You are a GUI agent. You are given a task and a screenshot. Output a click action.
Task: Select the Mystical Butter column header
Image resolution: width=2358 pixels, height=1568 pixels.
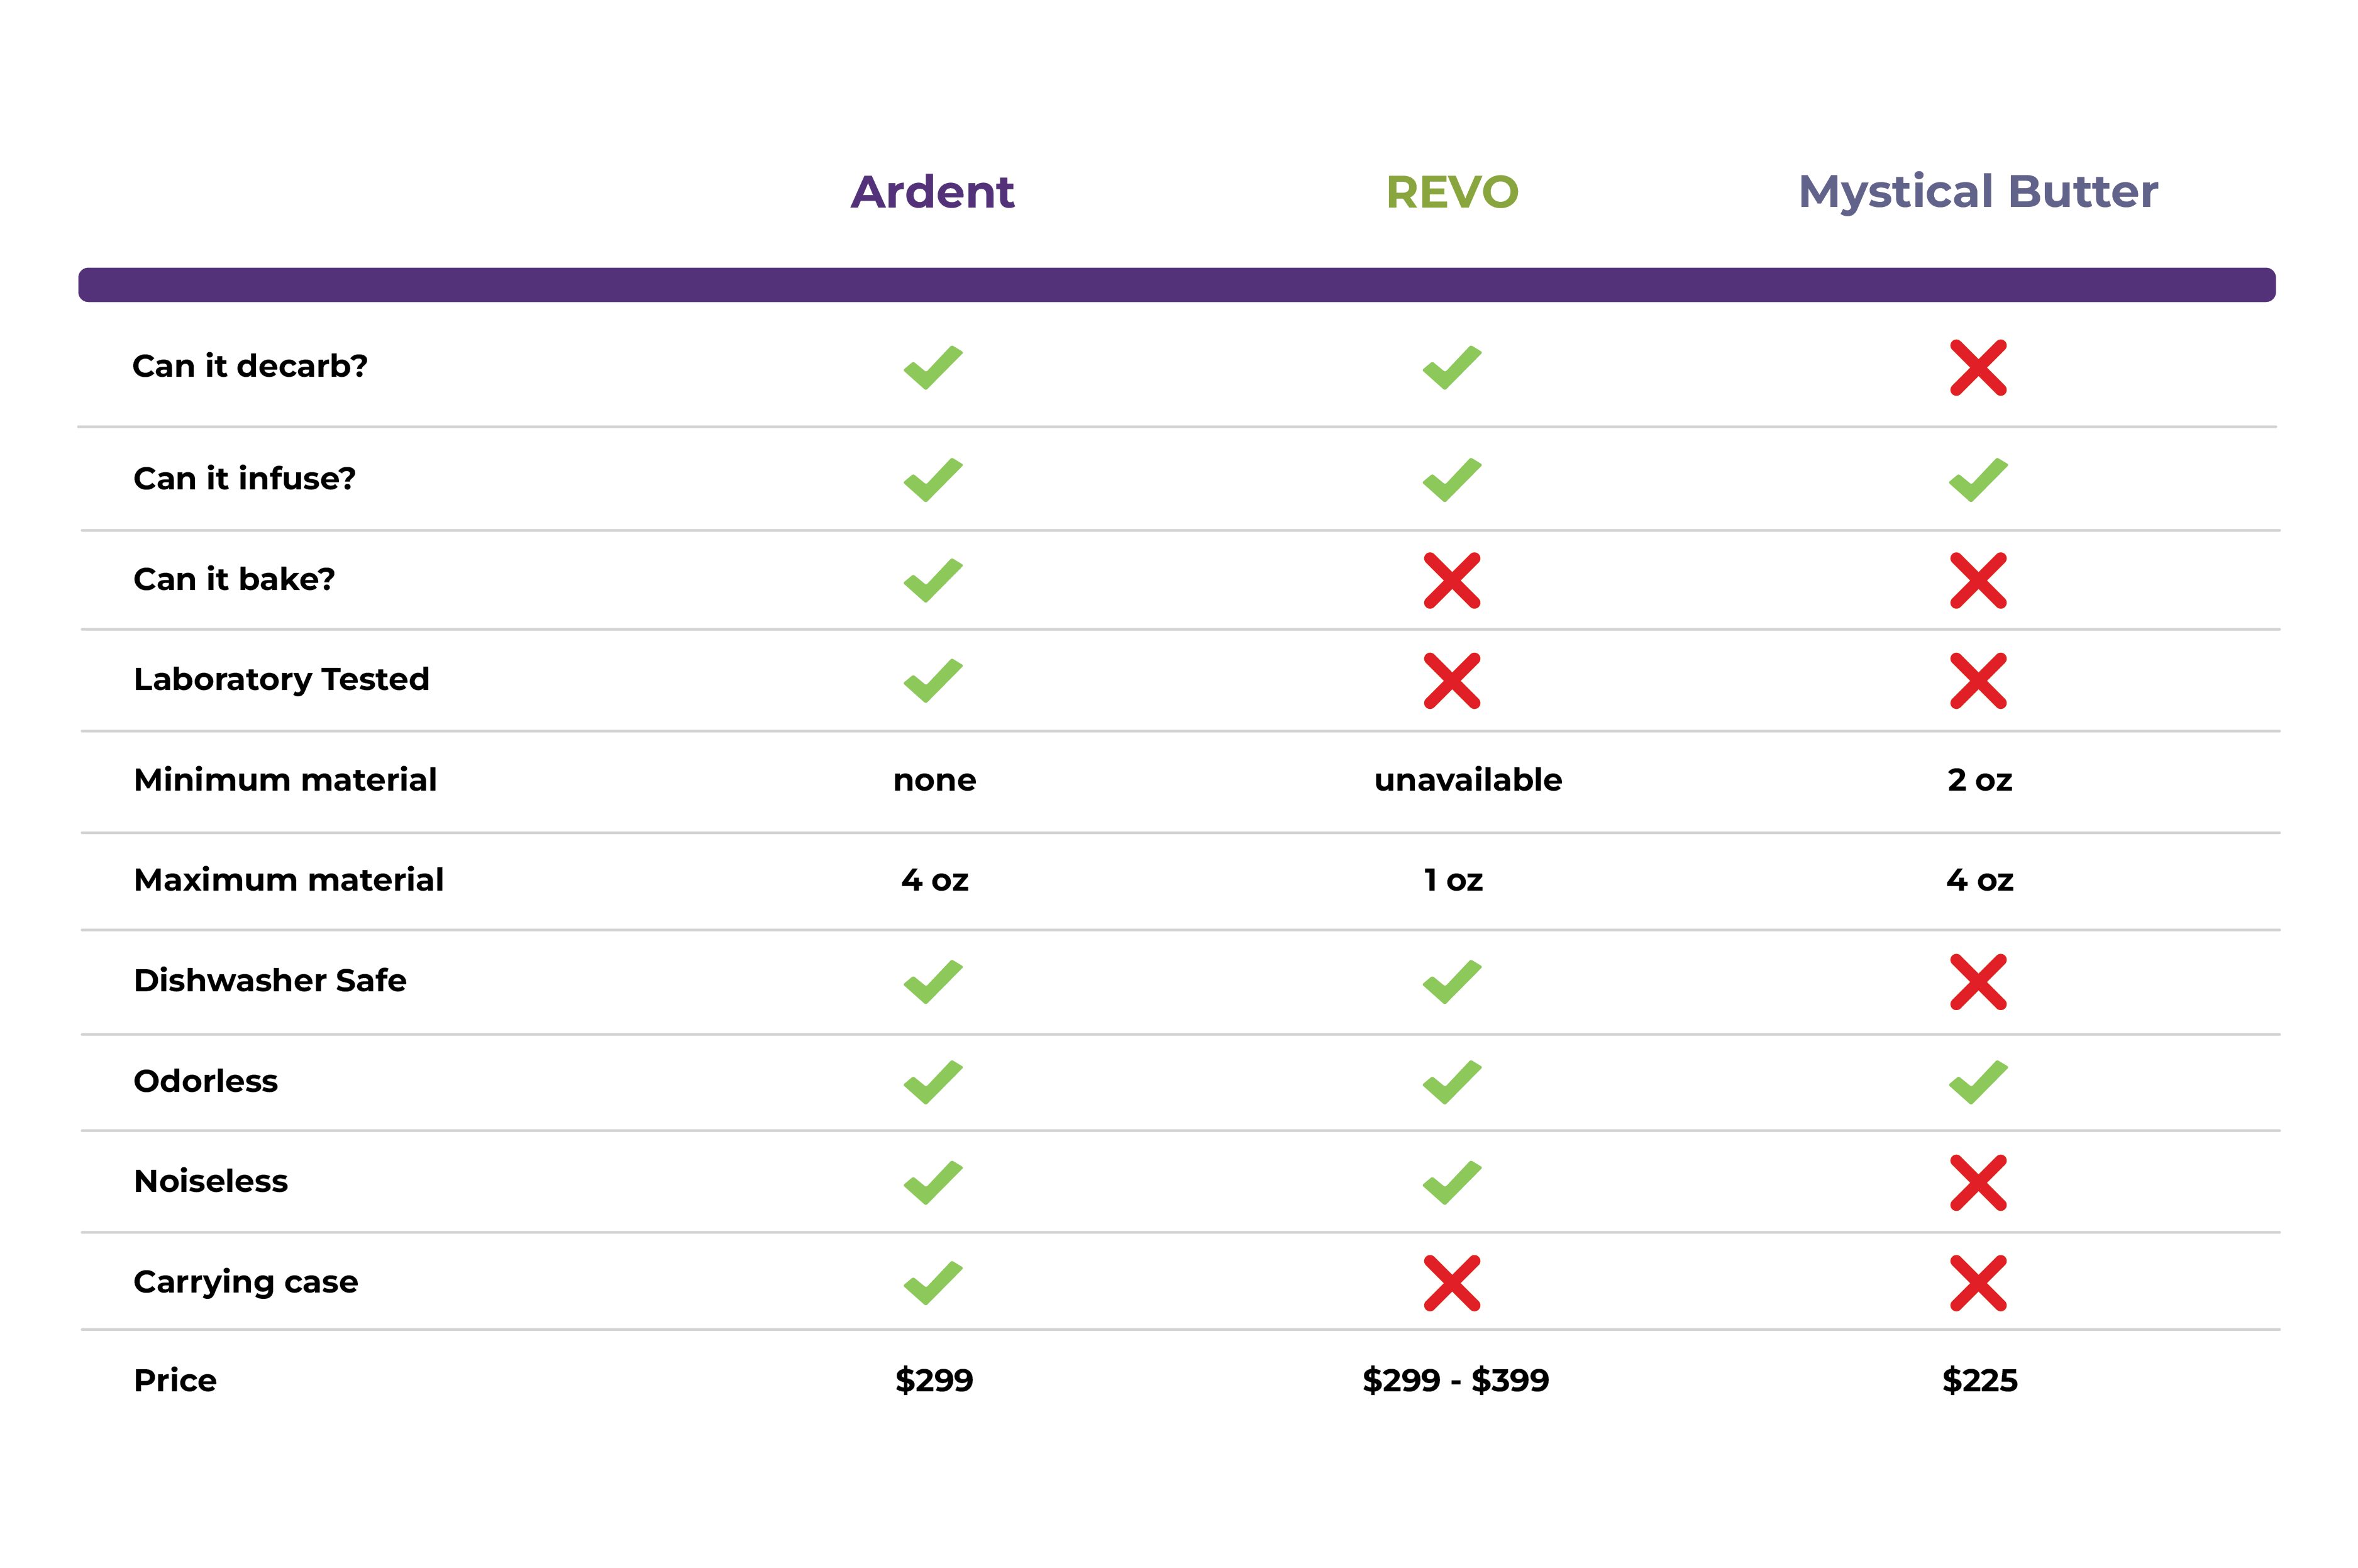coord(1977,192)
